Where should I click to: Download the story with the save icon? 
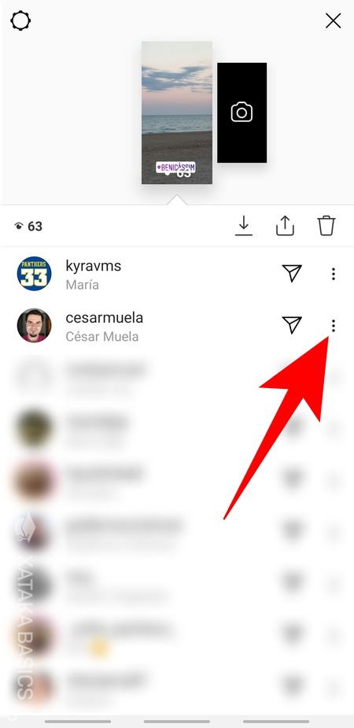click(244, 226)
